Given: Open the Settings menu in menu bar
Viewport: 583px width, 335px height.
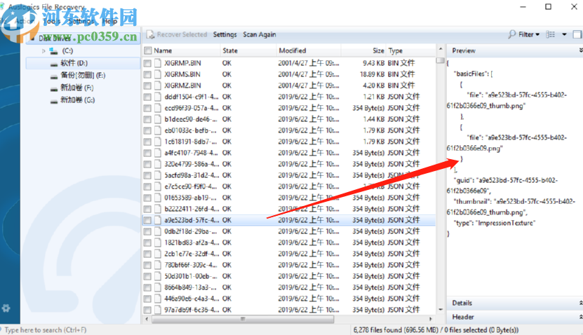Looking at the screenshot, I should coord(81,21).
